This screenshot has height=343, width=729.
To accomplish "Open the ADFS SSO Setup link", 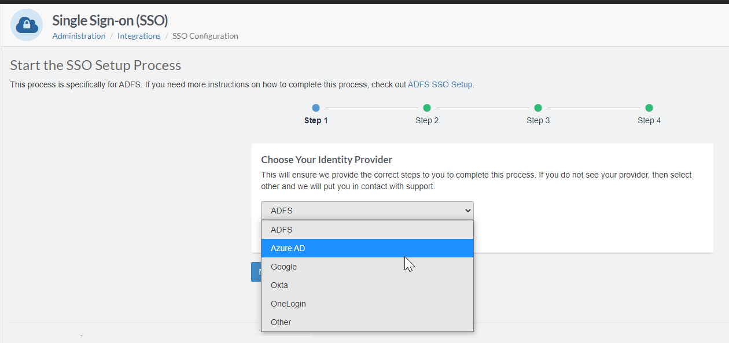I will coord(440,84).
